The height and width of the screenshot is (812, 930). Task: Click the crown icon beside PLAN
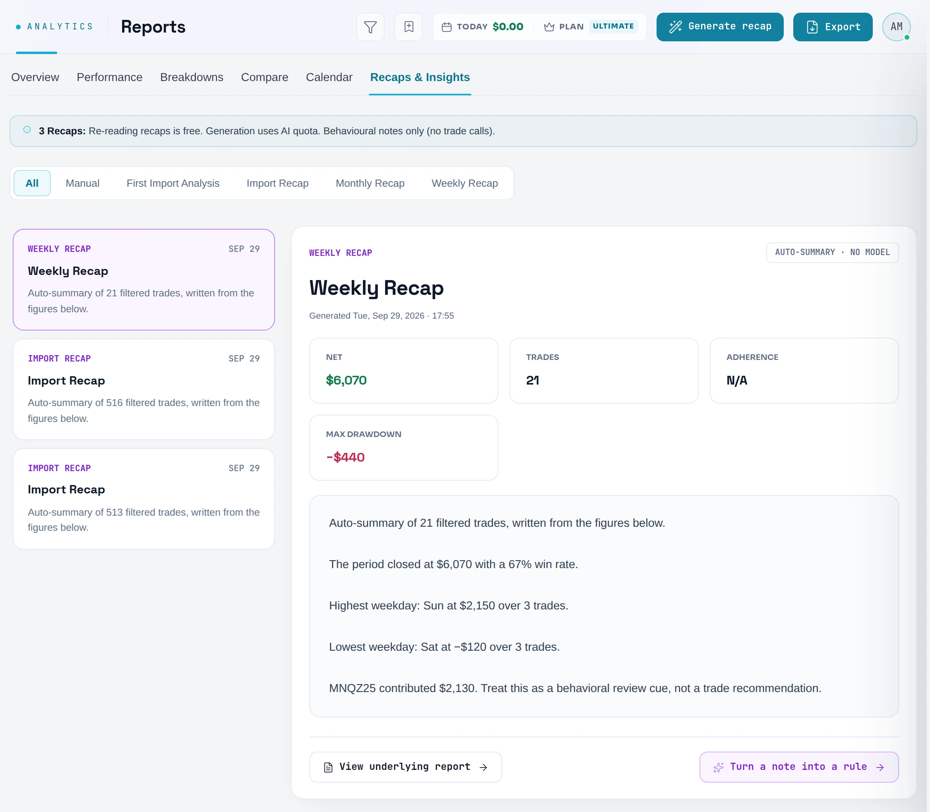549,27
